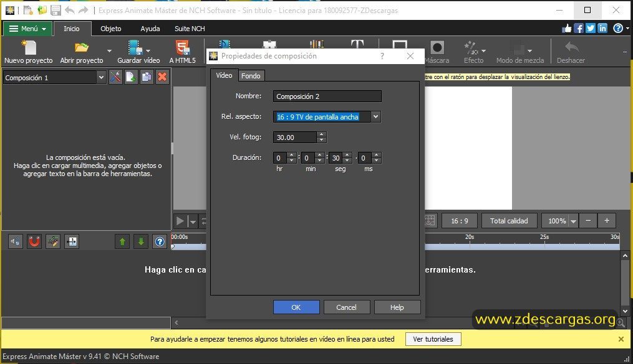Click the Nuevo proyecto toolbar icon

click(x=29, y=47)
